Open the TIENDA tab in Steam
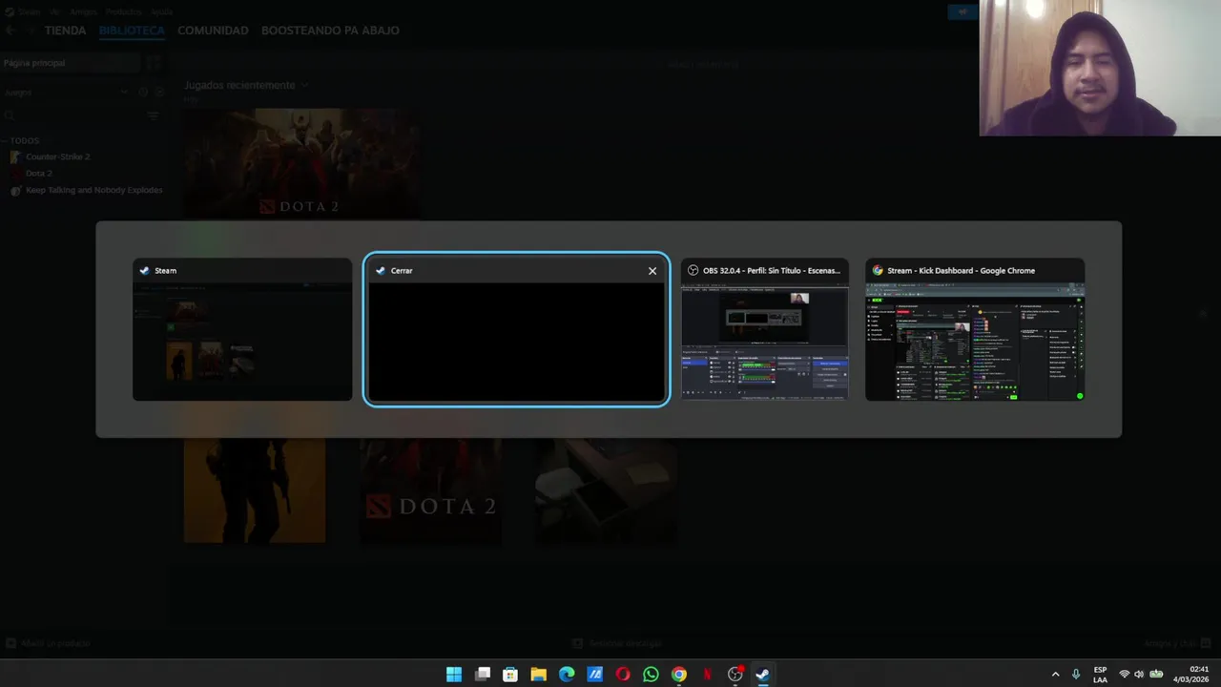This screenshot has height=687, width=1221. point(65,31)
